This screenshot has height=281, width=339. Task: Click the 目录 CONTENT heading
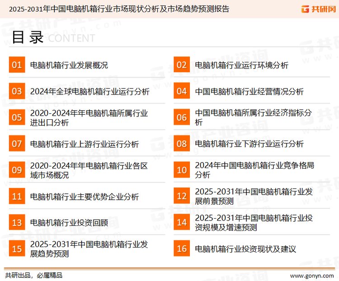pyautogui.click(x=53, y=37)
